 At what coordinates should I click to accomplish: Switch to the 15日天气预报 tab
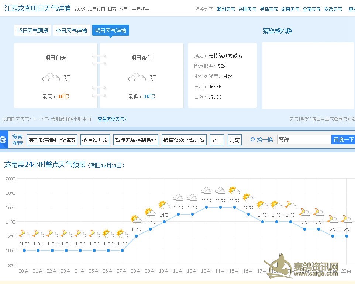coord(32,31)
